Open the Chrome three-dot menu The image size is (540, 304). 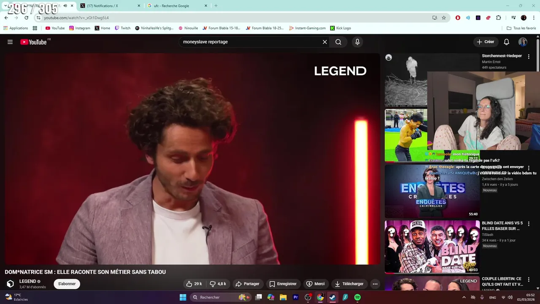click(x=534, y=18)
